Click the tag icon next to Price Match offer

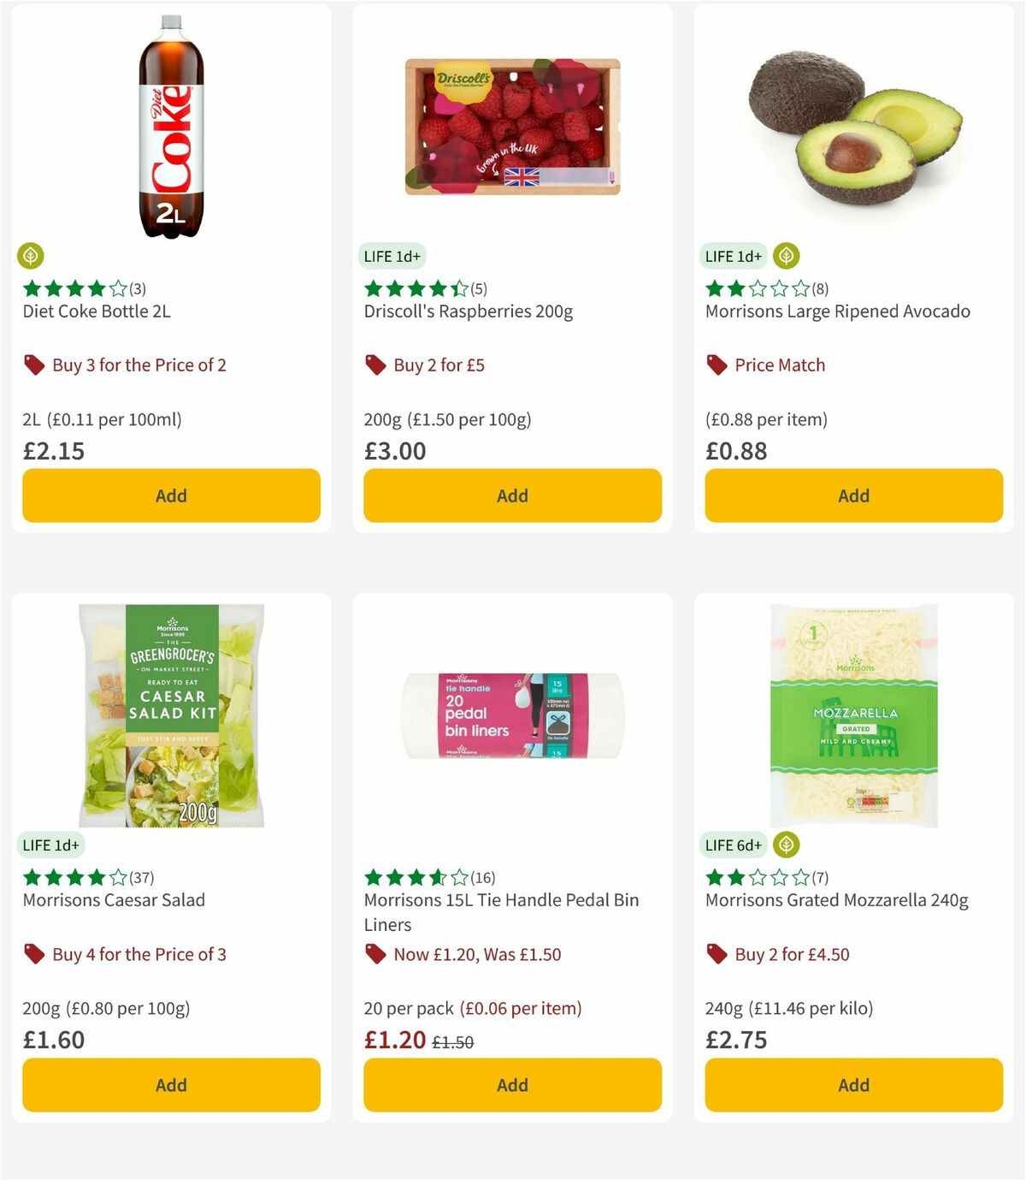tap(716, 365)
